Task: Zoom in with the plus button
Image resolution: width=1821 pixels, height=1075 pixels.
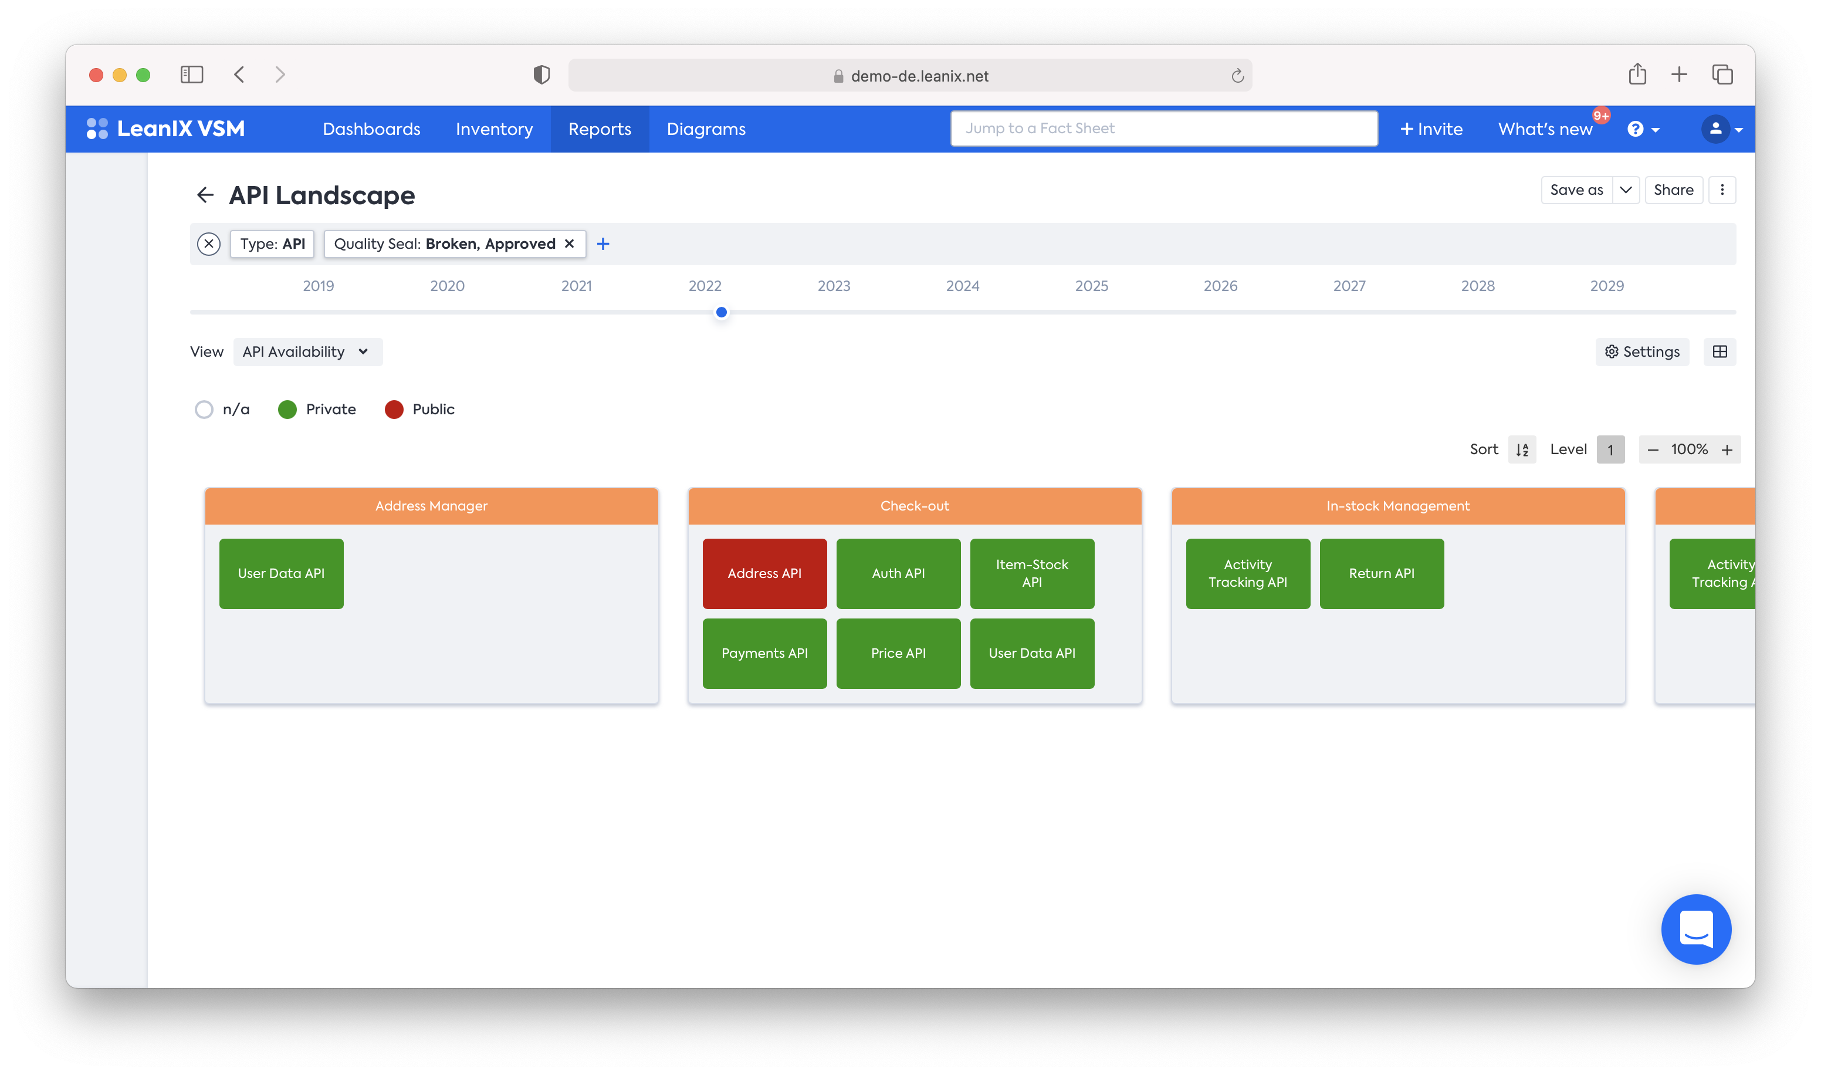Action: coord(1727,450)
